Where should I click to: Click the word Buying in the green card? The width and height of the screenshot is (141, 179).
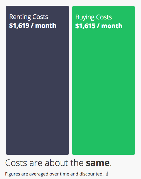tap(85, 17)
